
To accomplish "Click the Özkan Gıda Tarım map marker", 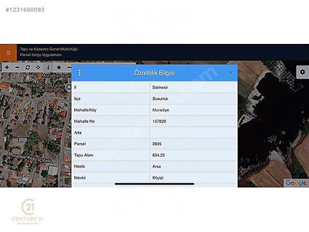I will pos(69,87).
